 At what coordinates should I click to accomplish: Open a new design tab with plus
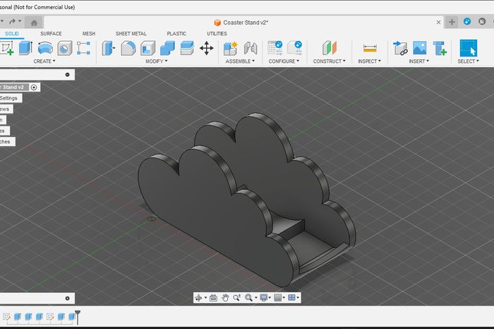pyautogui.click(x=452, y=22)
